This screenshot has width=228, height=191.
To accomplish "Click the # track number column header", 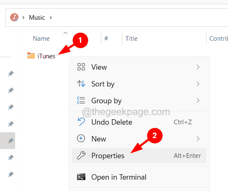I will point(106,38).
